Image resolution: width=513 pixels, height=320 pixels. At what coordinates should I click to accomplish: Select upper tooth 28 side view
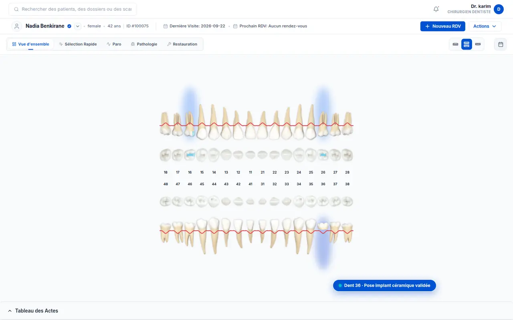click(x=347, y=124)
